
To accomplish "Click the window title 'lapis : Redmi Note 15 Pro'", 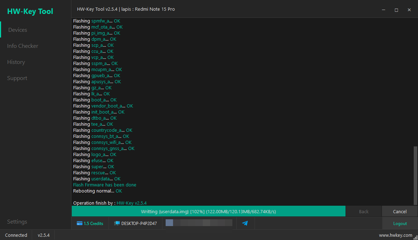I will 148,9.
